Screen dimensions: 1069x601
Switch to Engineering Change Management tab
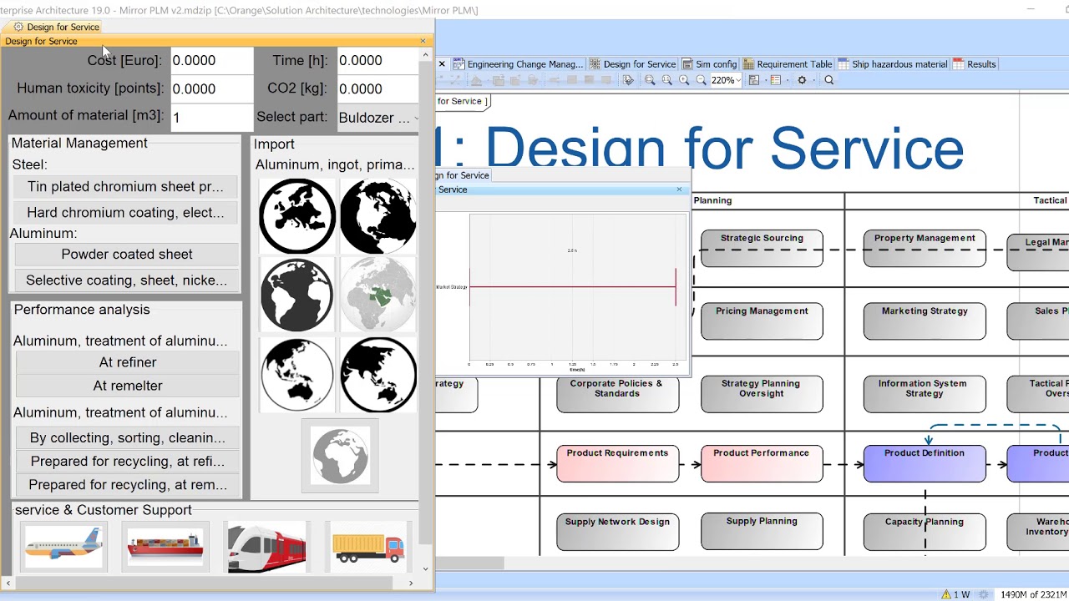tap(517, 64)
